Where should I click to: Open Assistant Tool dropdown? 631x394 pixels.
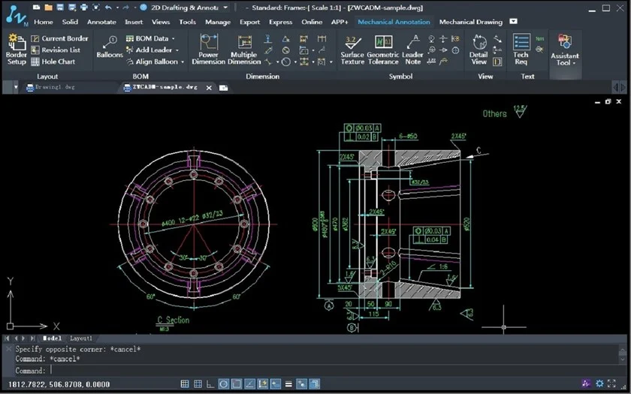[x=565, y=50]
